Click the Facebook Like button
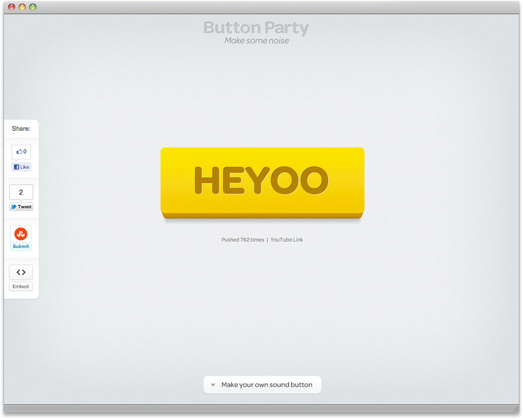The width and height of the screenshot is (523, 419). (x=21, y=167)
